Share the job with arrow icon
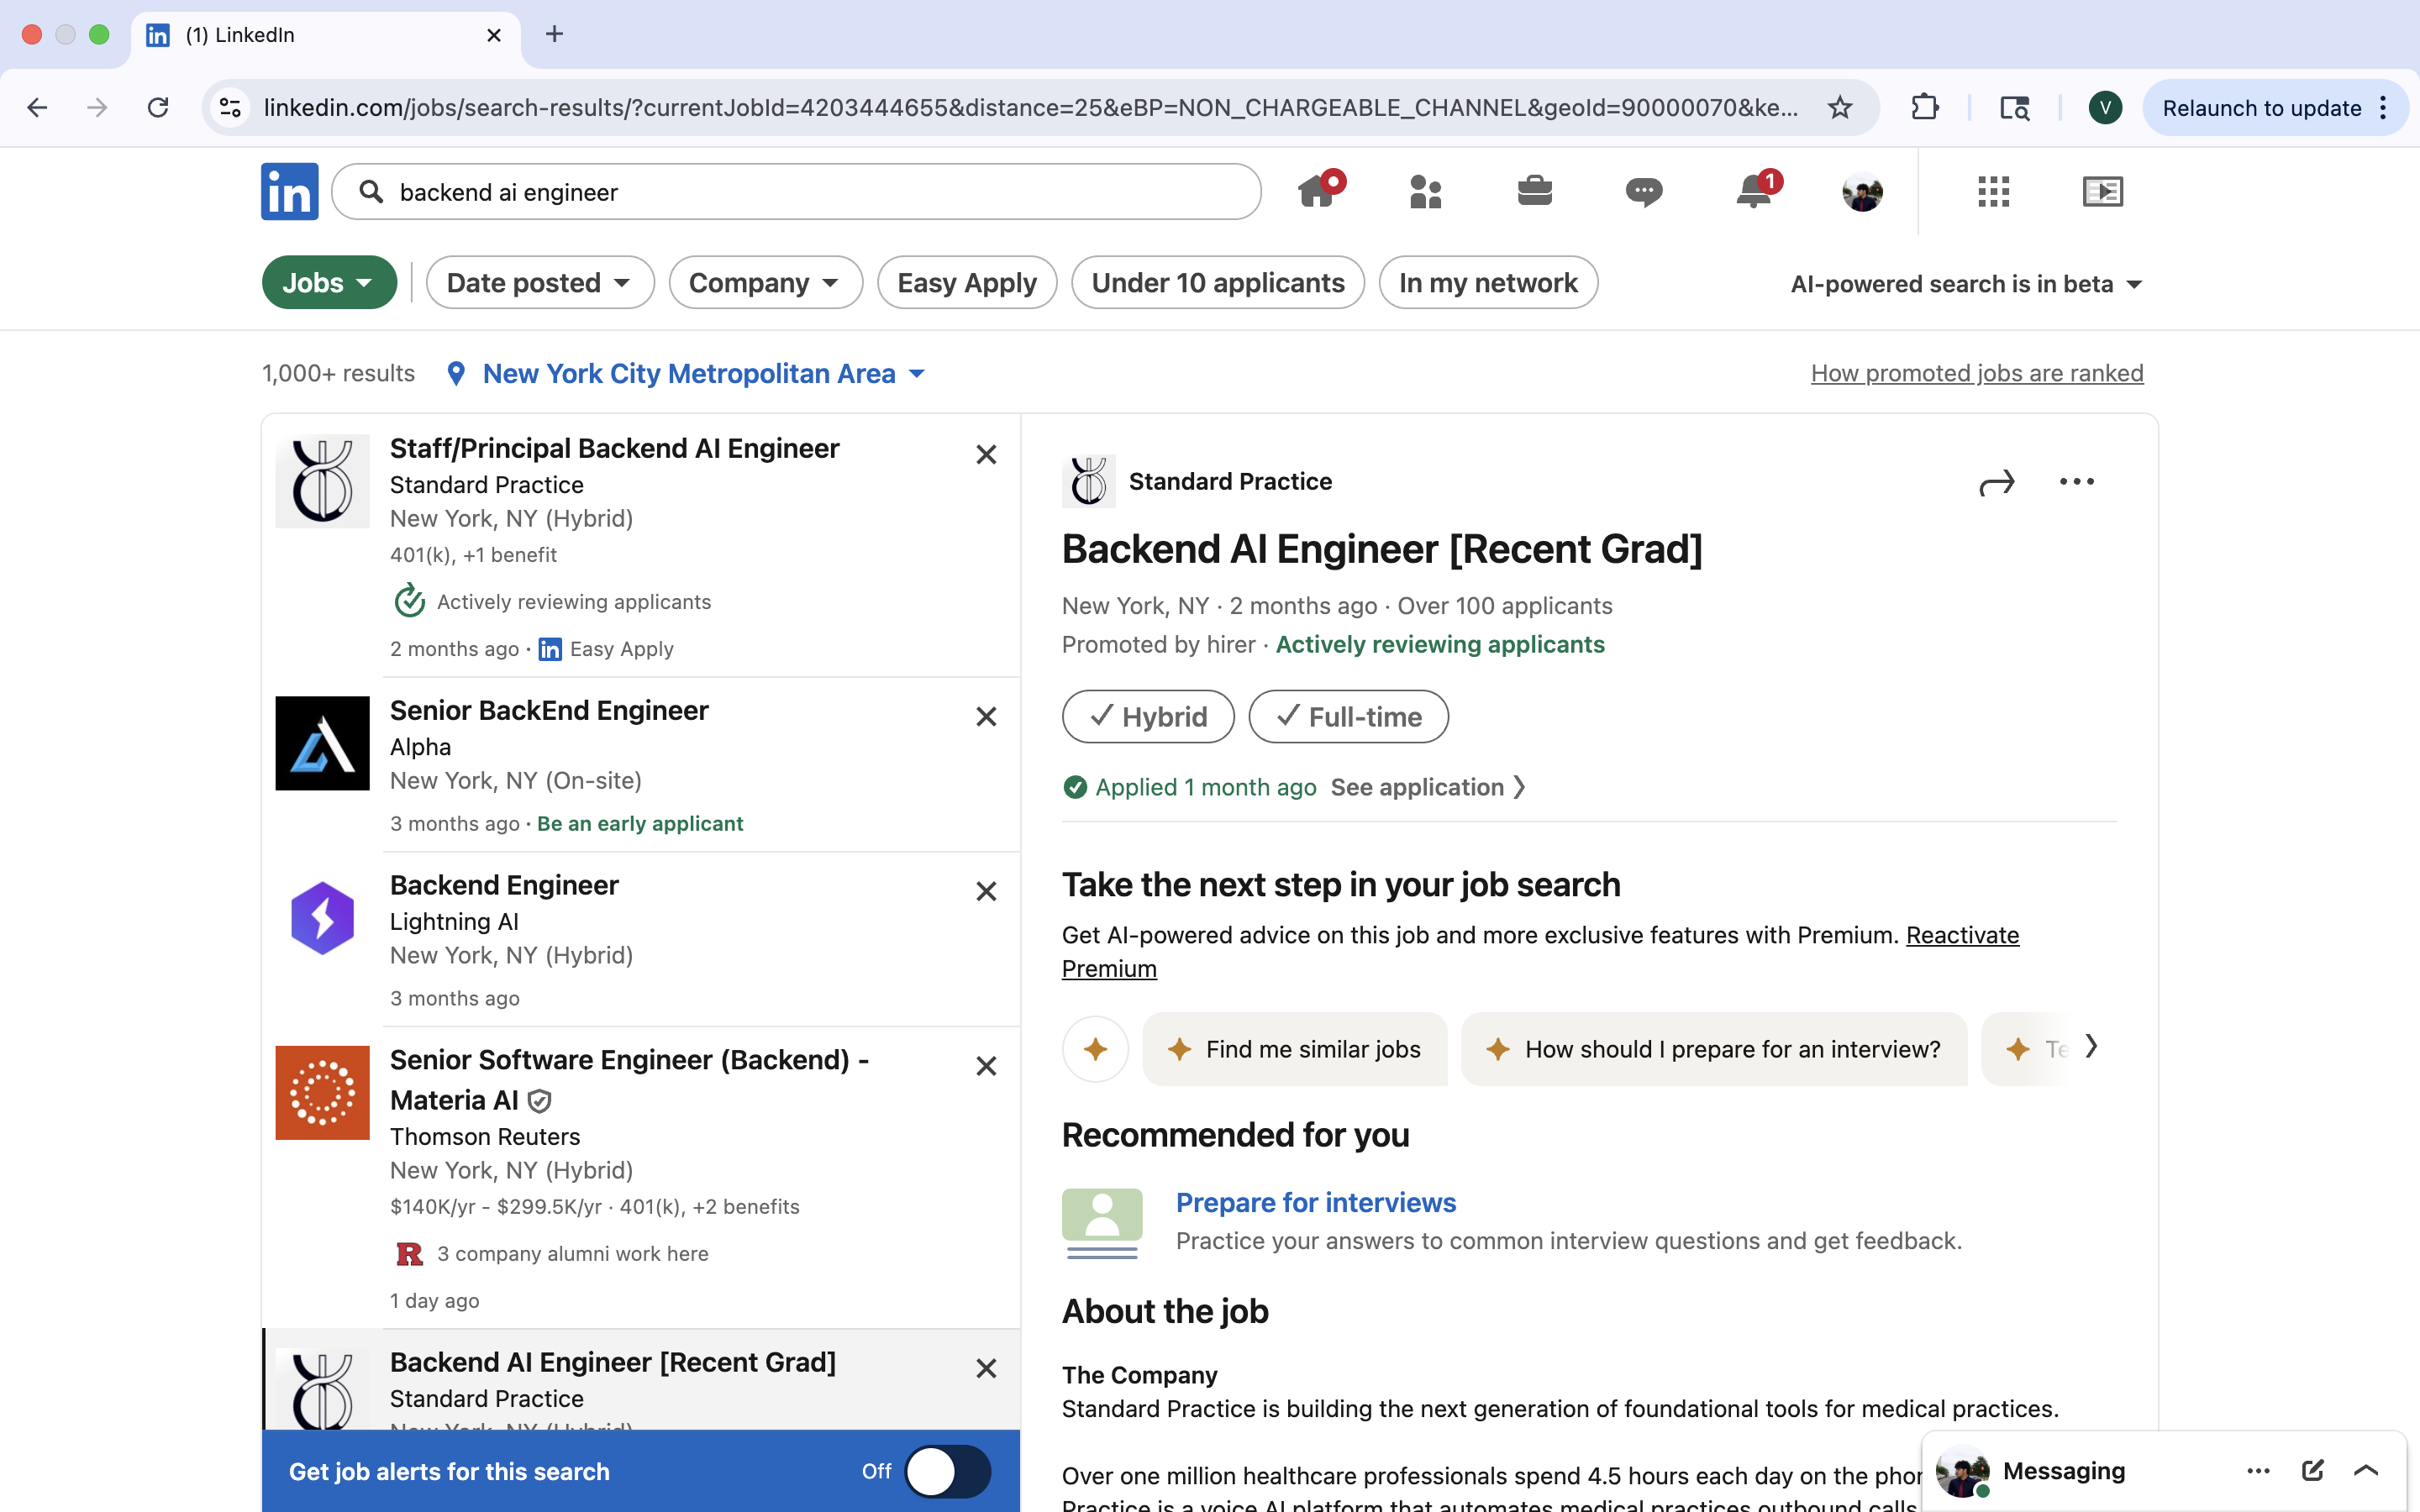This screenshot has width=2420, height=1512. coord(1996,482)
